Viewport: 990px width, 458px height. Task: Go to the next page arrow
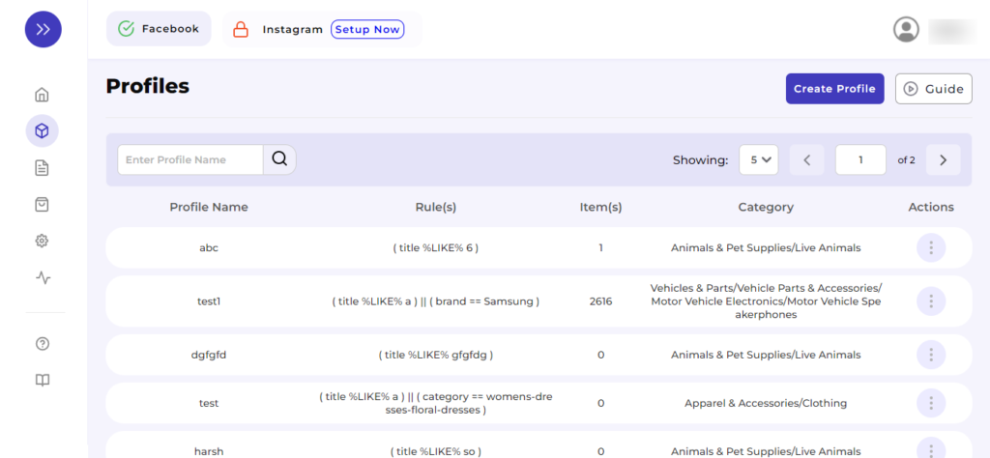point(944,159)
